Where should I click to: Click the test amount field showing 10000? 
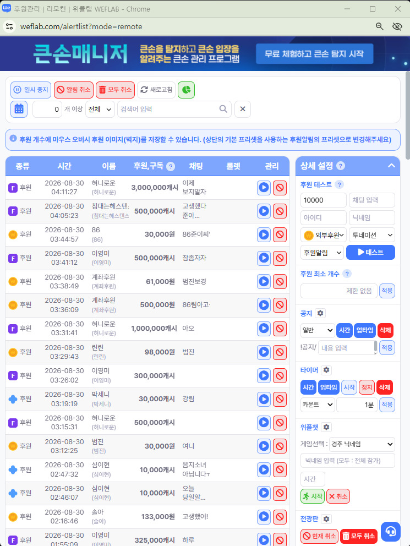pyautogui.click(x=324, y=200)
